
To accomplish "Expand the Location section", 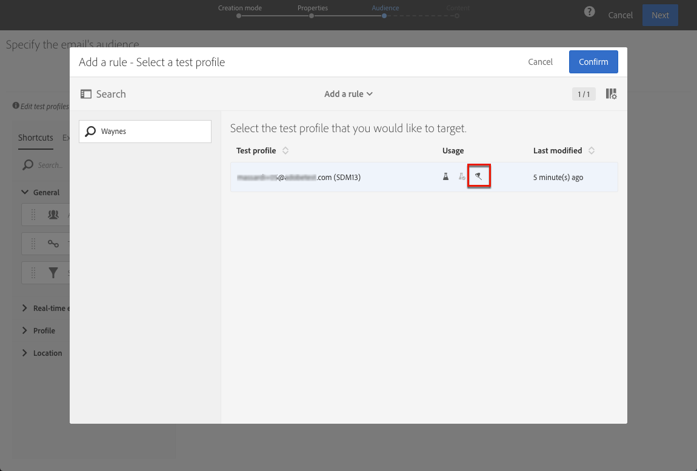I will [25, 353].
